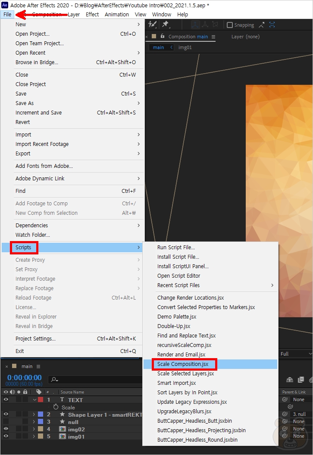The image size is (313, 455).
Task: Open the Full resolution dropdown
Action: click(296, 354)
